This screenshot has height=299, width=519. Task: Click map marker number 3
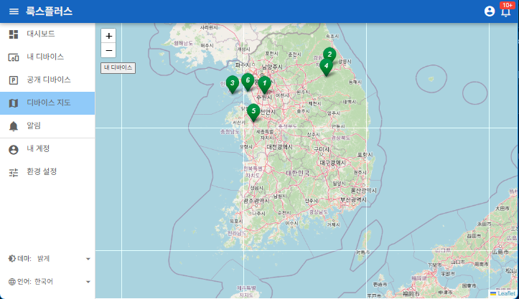232,83
